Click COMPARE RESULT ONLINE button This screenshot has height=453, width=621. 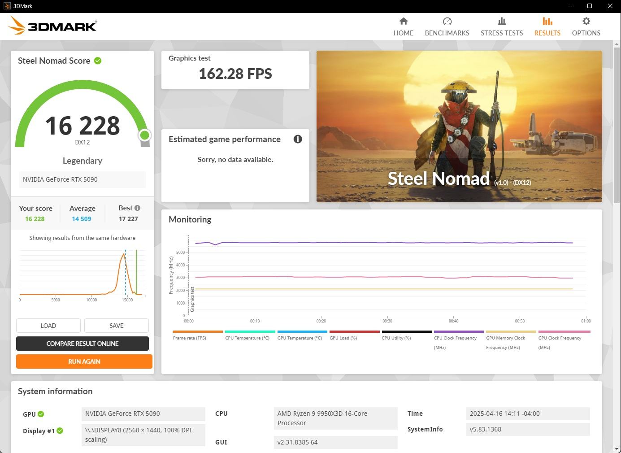point(83,344)
